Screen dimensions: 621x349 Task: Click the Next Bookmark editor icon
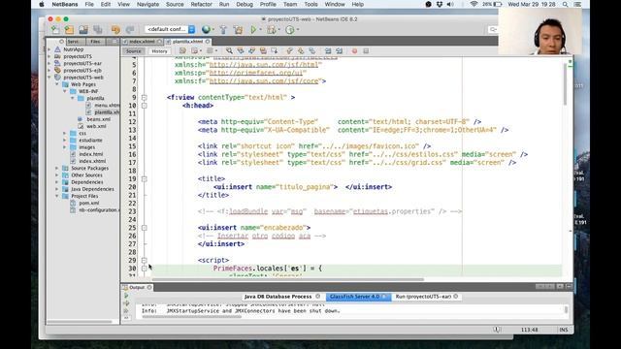click(x=301, y=51)
